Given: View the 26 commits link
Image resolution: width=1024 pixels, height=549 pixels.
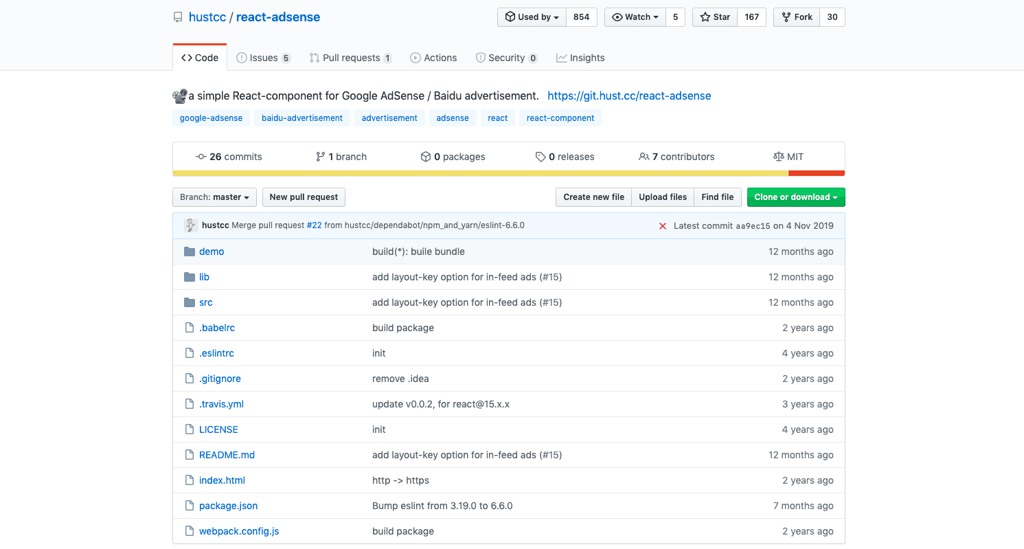Looking at the screenshot, I should (229, 157).
